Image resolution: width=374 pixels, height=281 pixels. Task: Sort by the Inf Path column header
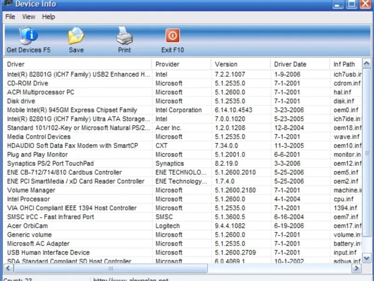click(346, 64)
